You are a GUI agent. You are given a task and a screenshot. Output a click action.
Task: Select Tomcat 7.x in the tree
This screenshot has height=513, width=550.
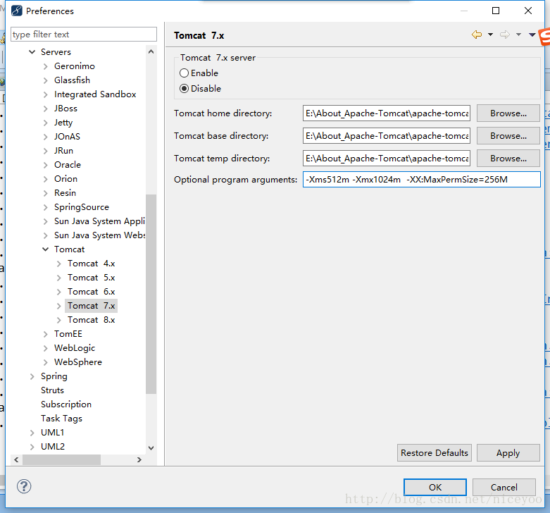(x=92, y=306)
